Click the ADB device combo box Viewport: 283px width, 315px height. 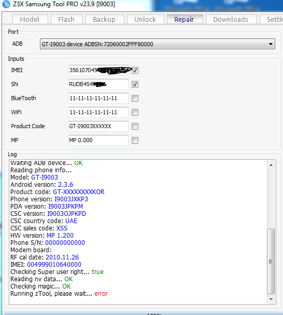(x=158, y=44)
